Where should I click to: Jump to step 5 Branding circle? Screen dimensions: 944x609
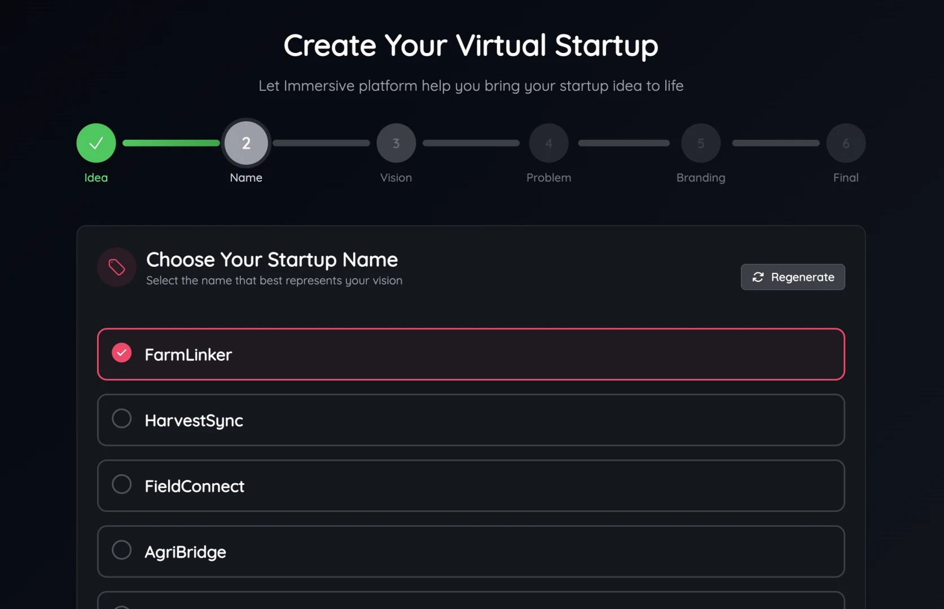pos(701,143)
